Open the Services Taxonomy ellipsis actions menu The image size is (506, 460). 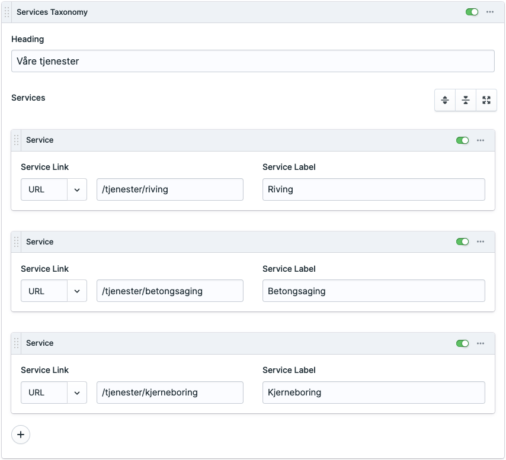coord(490,12)
